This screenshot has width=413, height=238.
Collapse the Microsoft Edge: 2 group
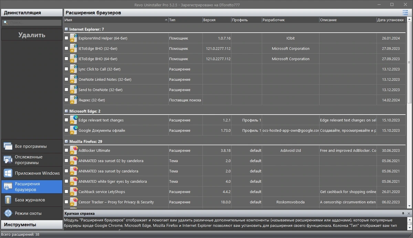(66, 111)
